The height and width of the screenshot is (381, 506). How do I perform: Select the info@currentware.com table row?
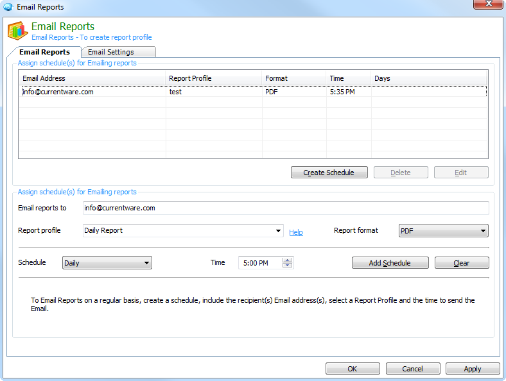point(254,92)
